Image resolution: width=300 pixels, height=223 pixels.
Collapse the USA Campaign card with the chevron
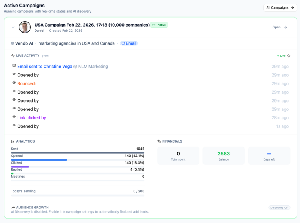12,27
